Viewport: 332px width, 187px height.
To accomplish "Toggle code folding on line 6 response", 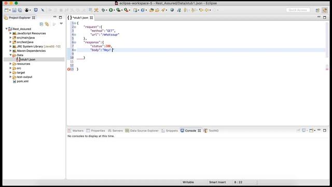I will (x=75, y=42).
